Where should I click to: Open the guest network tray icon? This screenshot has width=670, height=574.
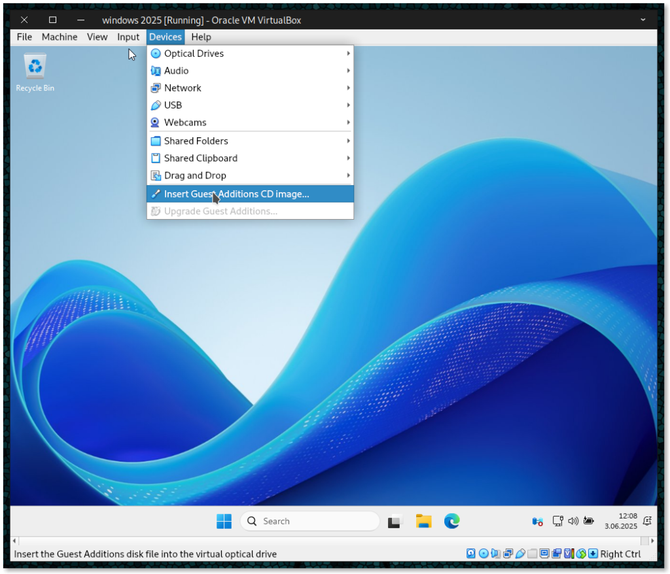coord(557,521)
